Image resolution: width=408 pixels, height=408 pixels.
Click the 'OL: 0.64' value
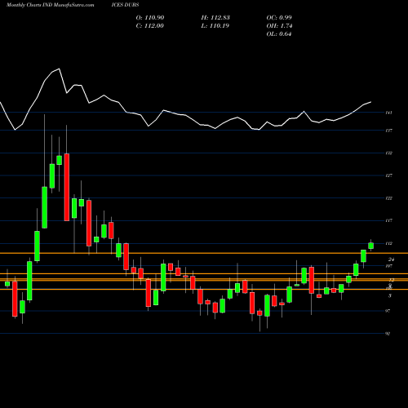click(x=279, y=34)
